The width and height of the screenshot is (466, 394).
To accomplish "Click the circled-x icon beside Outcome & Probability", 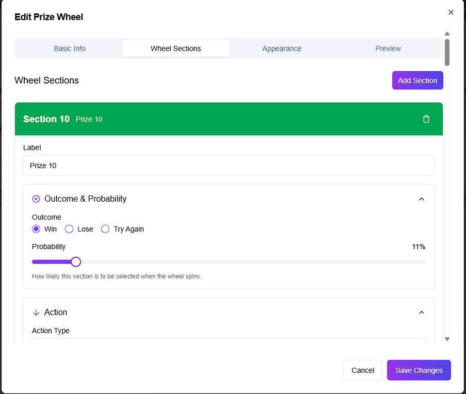I will pos(36,199).
